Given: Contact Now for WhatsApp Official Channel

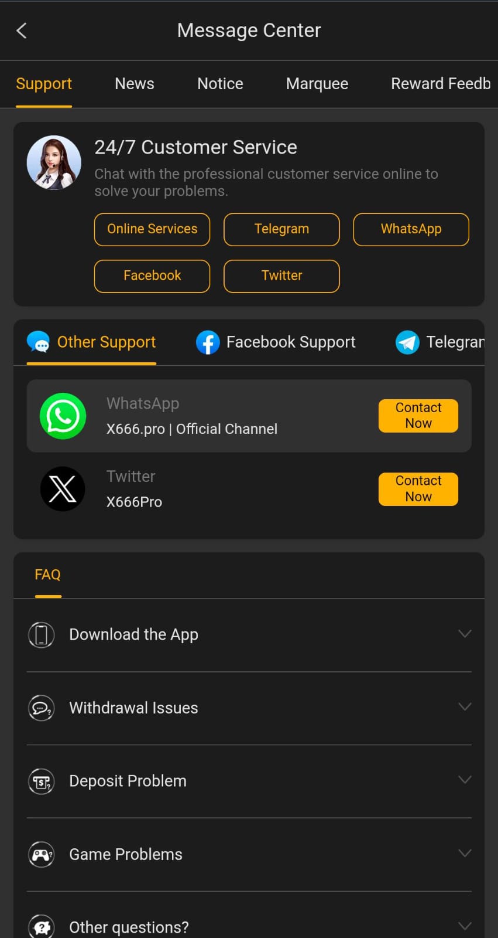Looking at the screenshot, I should pyautogui.click(x=418, y=416).
